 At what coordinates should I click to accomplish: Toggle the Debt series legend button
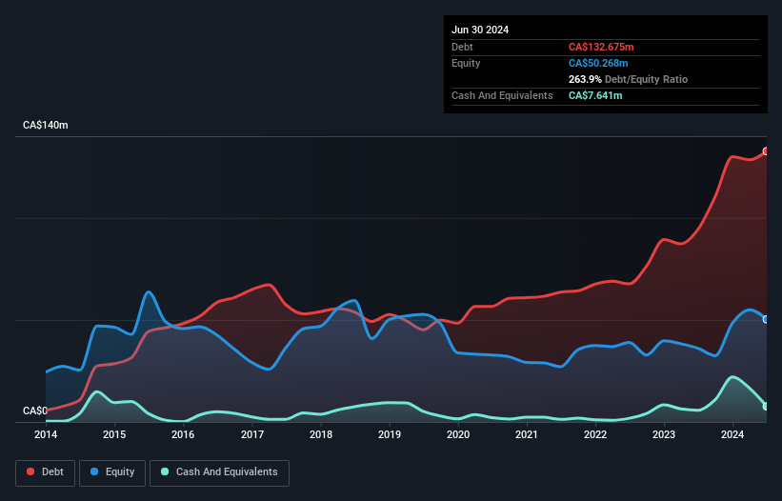click(x=46, y=472)
